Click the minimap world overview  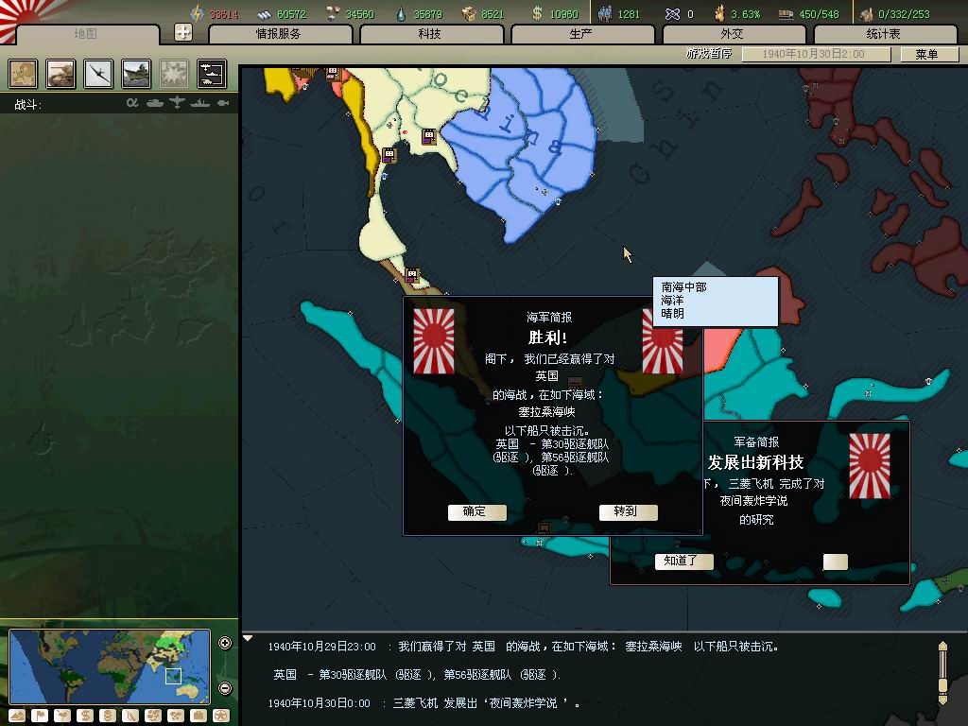pos(109,665)
